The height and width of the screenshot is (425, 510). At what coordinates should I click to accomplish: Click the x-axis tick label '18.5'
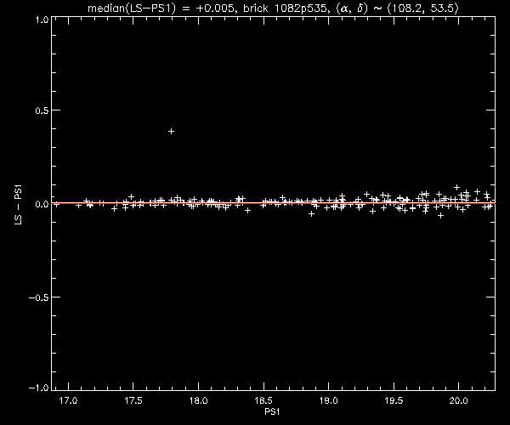(x=263, y=400)
